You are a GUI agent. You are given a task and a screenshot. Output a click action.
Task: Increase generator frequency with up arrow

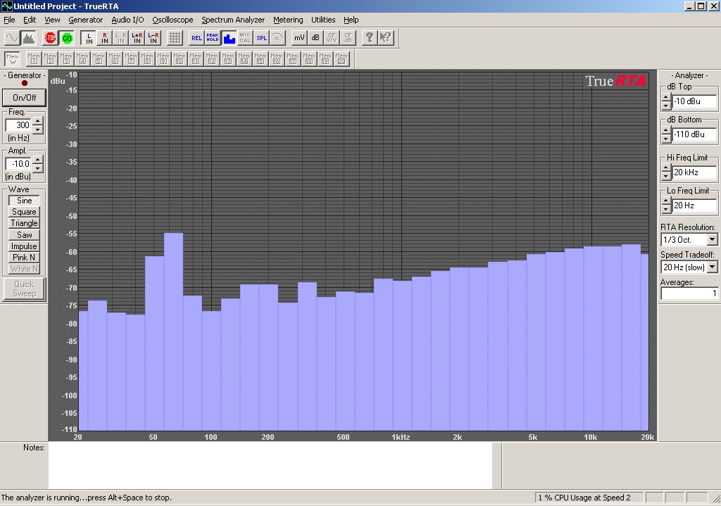[x=38, y=121]
